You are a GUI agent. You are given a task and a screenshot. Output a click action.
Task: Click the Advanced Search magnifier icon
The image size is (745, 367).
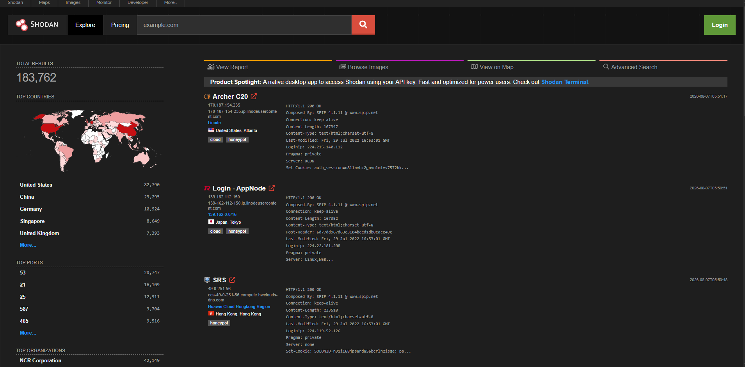[606, 67]
